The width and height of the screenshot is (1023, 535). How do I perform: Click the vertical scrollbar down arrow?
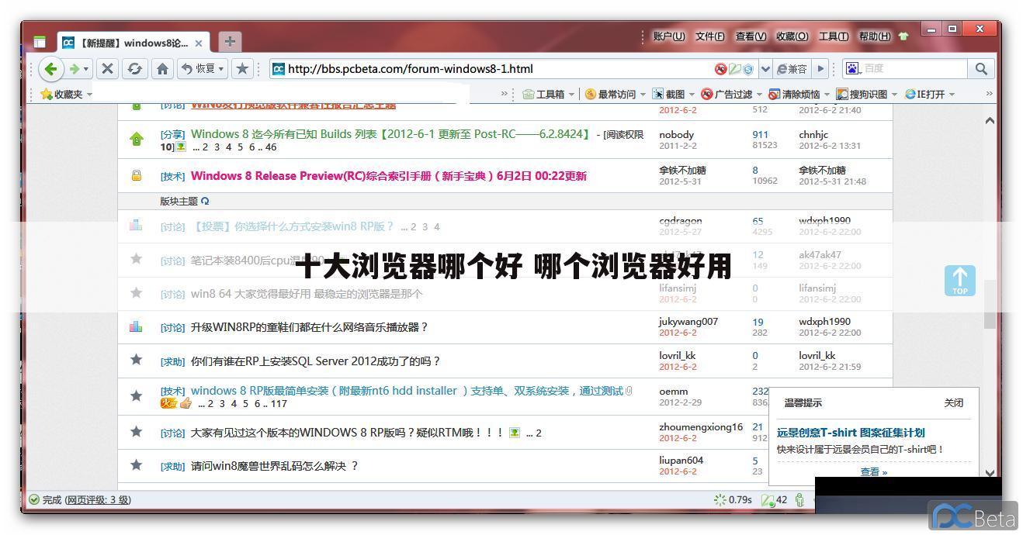click(990, 472)
